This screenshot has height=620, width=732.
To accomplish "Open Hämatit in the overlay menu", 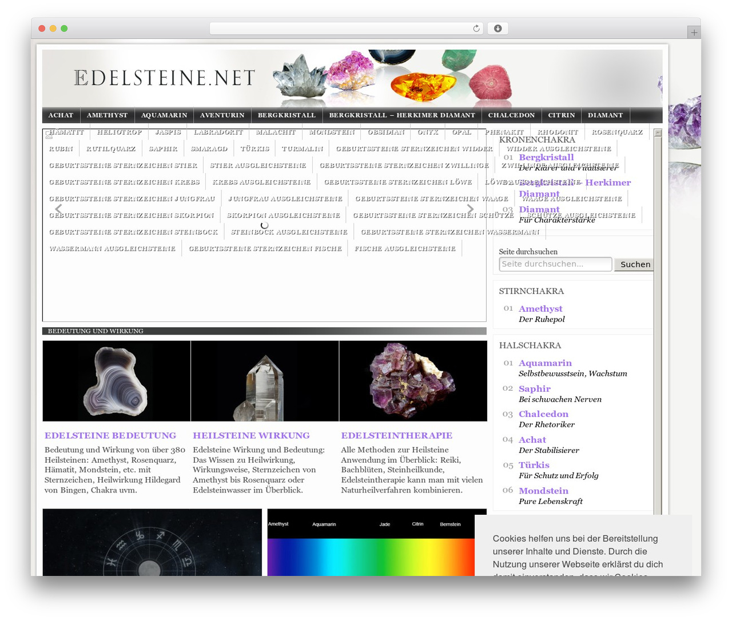I will pyautogui.click(x=67, y=132).
